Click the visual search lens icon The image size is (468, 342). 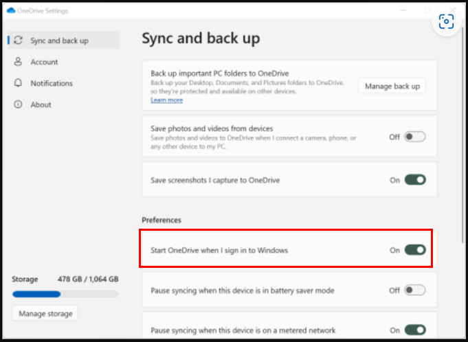[446, 21]
